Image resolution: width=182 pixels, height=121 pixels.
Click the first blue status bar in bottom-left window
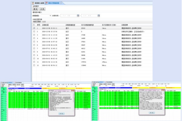coord(16,88)
